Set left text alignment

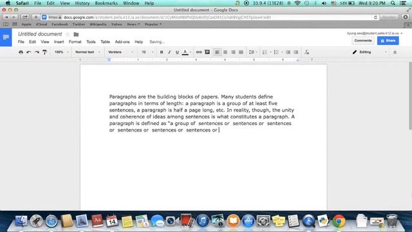click(x=218, y=52)
